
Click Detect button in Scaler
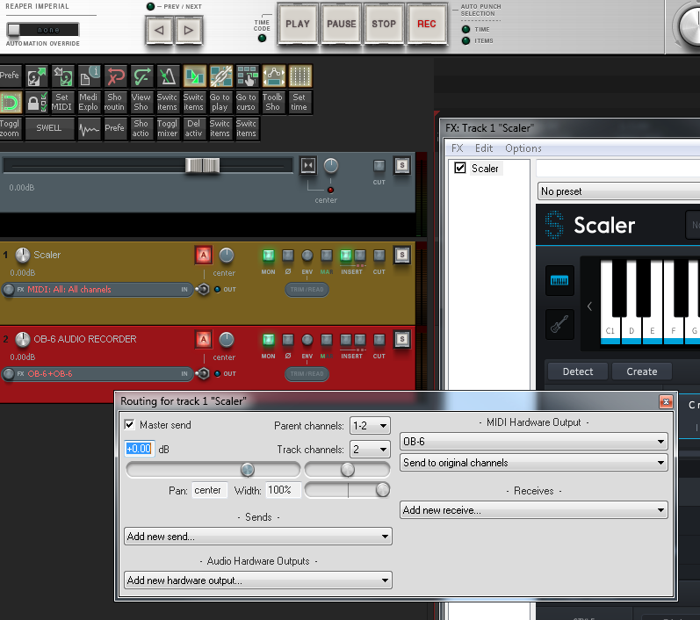click(x=578, y=371)
